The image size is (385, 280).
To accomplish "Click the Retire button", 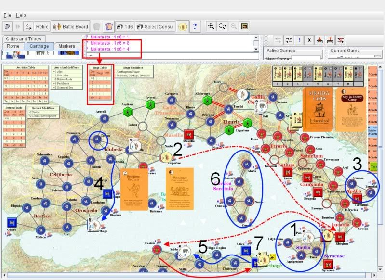I will (42, 27).
